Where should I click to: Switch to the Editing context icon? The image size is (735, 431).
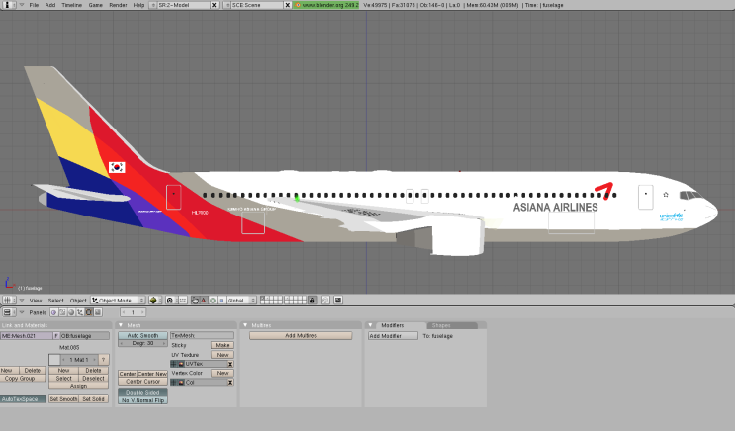[89, 312]
